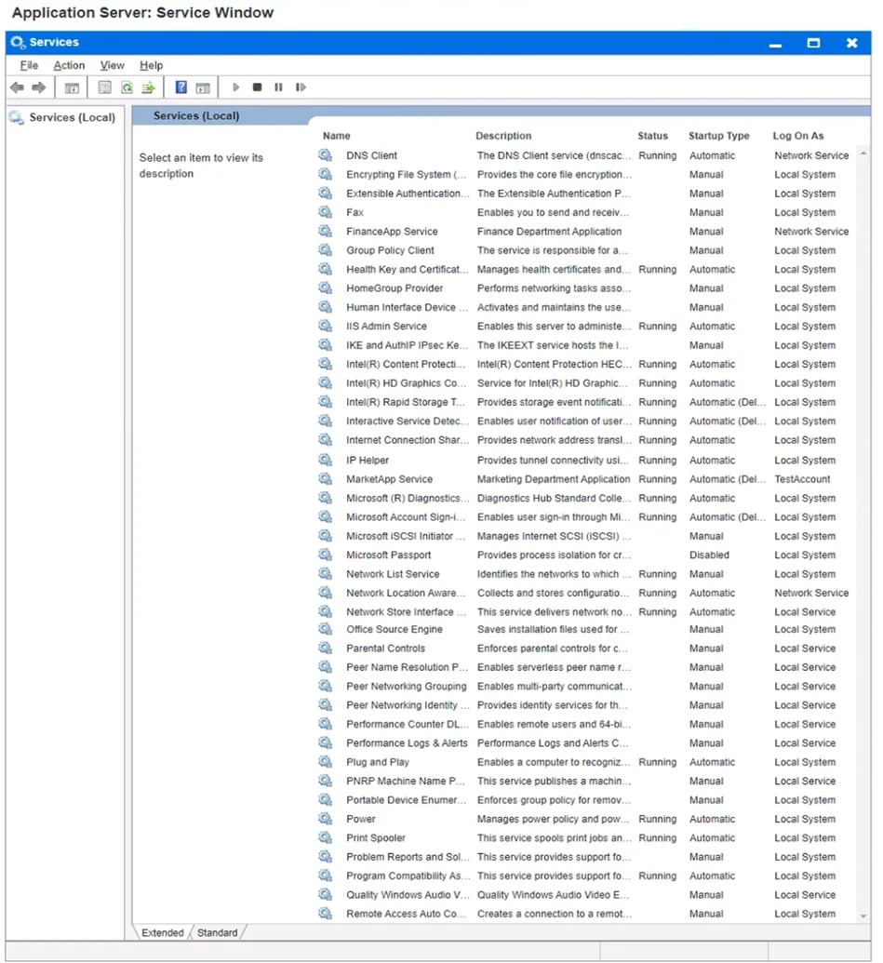Screen dimensions: 883x963
Task: Click the scrollbar down arrow in services list
Action: click(x=863, y=916)
